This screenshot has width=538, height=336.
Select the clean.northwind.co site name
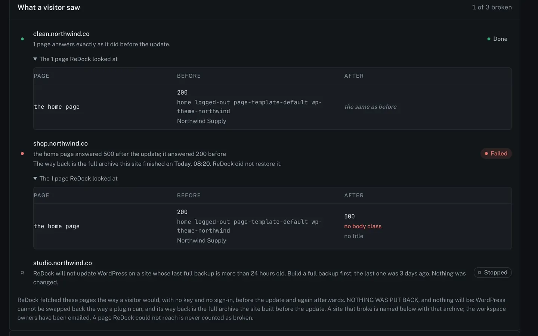[x=61, y=34]
